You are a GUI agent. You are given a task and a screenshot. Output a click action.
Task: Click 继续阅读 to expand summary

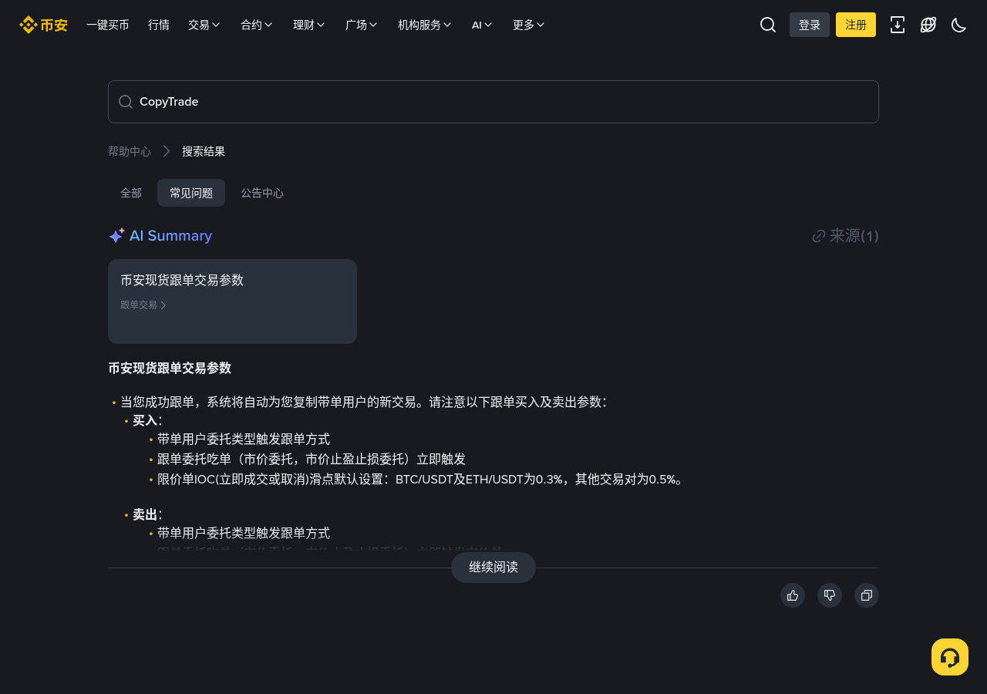[493, 568]
